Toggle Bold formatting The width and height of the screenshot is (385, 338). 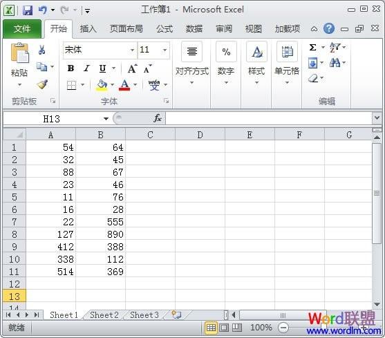[x=71, y=68]
